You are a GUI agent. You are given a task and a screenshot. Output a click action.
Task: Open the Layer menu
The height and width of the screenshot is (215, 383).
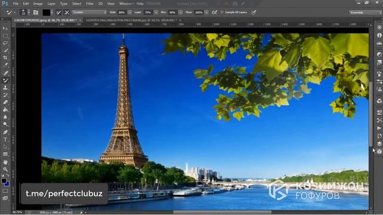click(51, 4)
